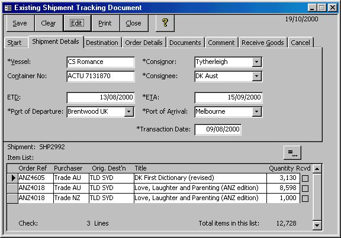Minimize the Shipment Tracking Document window
Viewport: 341px width, 238px height.
coord(312,8)
